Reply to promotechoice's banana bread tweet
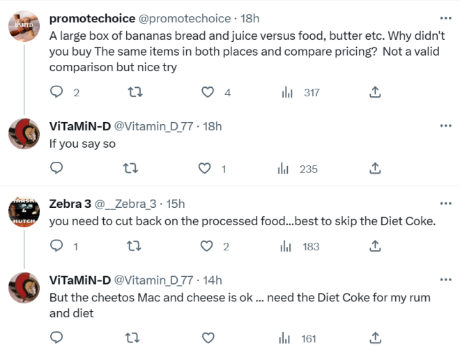The width and height of the screenshot is (460, 355). click(x=58, y=92)
